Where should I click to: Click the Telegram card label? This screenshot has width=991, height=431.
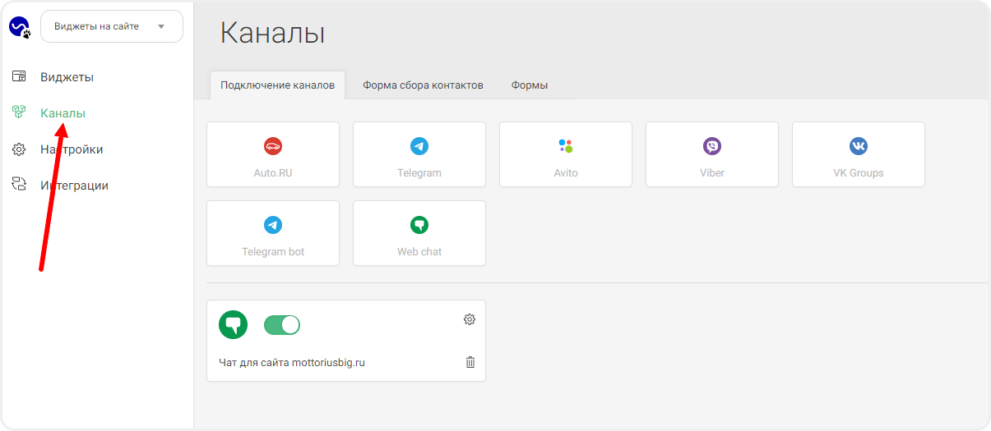tap(419, 173)
